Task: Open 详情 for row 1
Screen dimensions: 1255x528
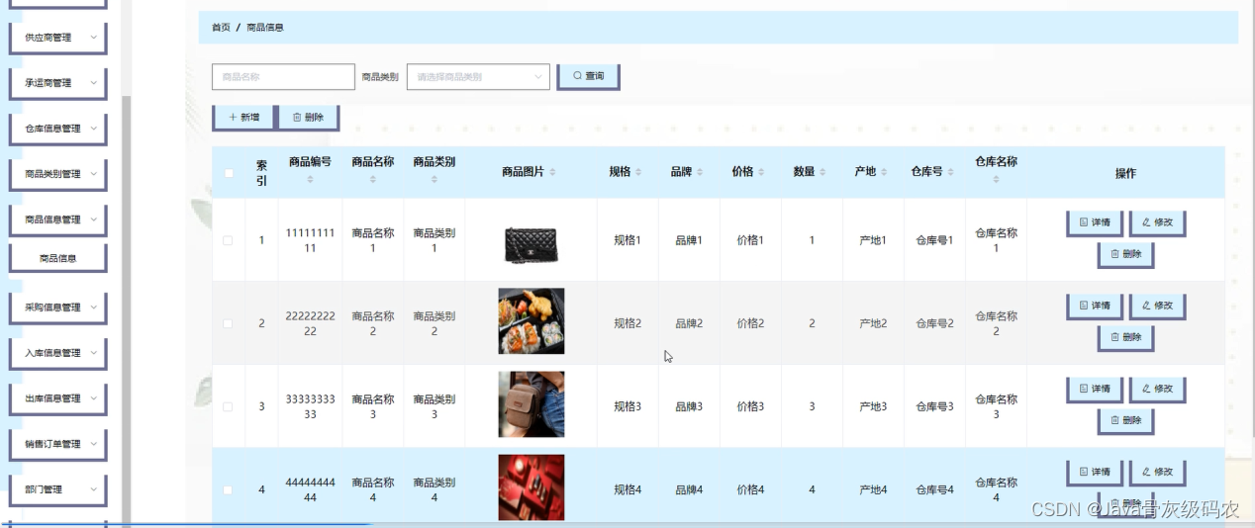Action: tap(1094, 222)
